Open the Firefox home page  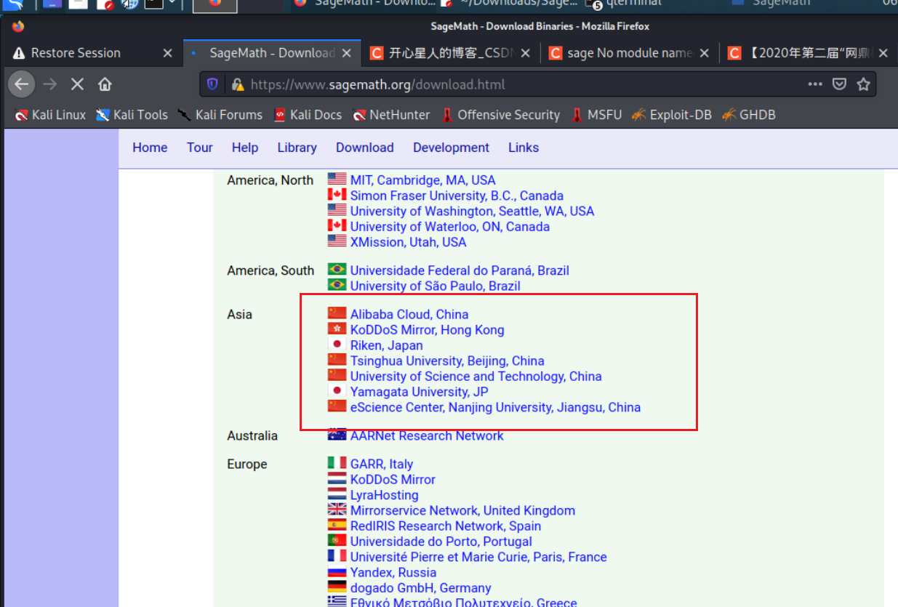tap(105, 84)
